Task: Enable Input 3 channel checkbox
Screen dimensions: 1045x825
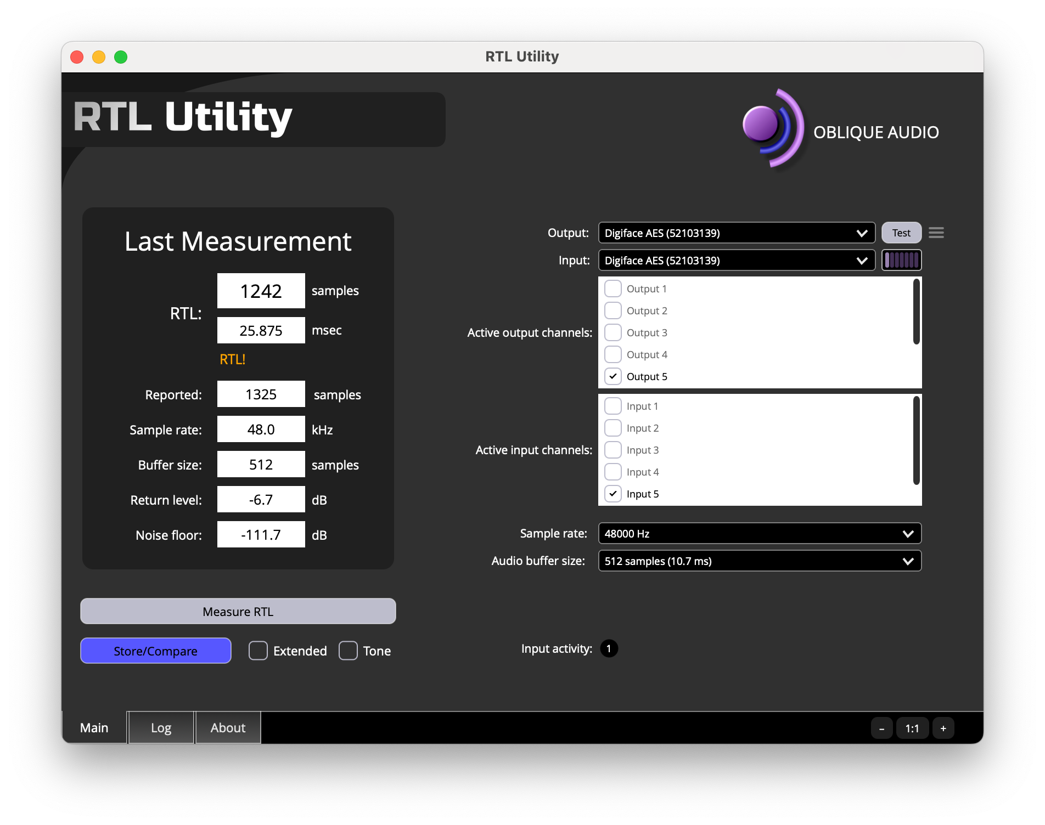Action: click(613, 450)
